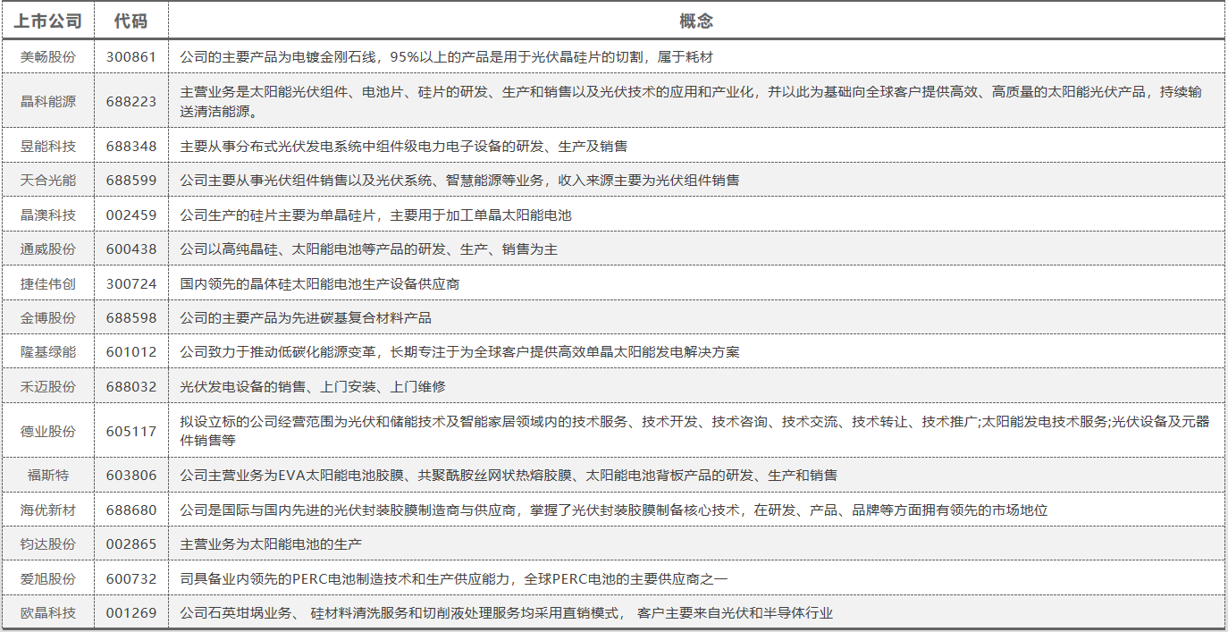Click the 德业股份 concept about 储能技术
The image size is (1228, 632).
pyautogui.click(x=694, y=432)
